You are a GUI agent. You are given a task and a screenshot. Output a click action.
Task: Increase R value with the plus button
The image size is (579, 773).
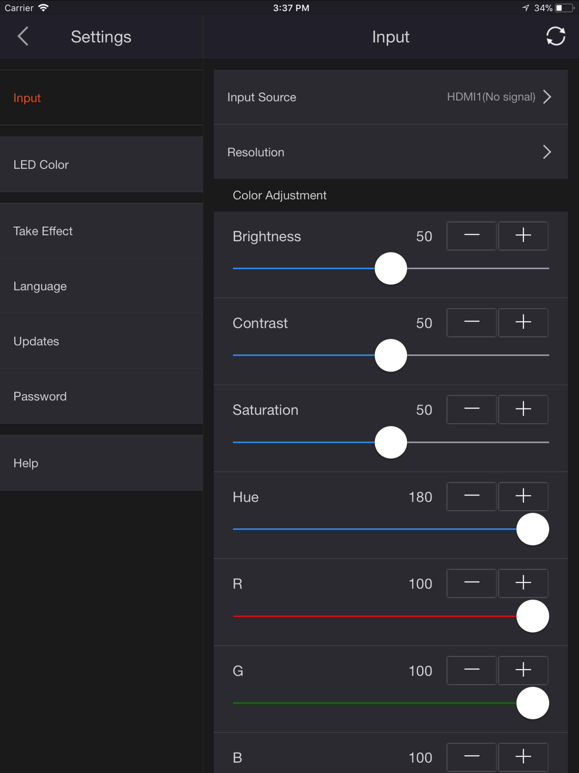[523, 583]
